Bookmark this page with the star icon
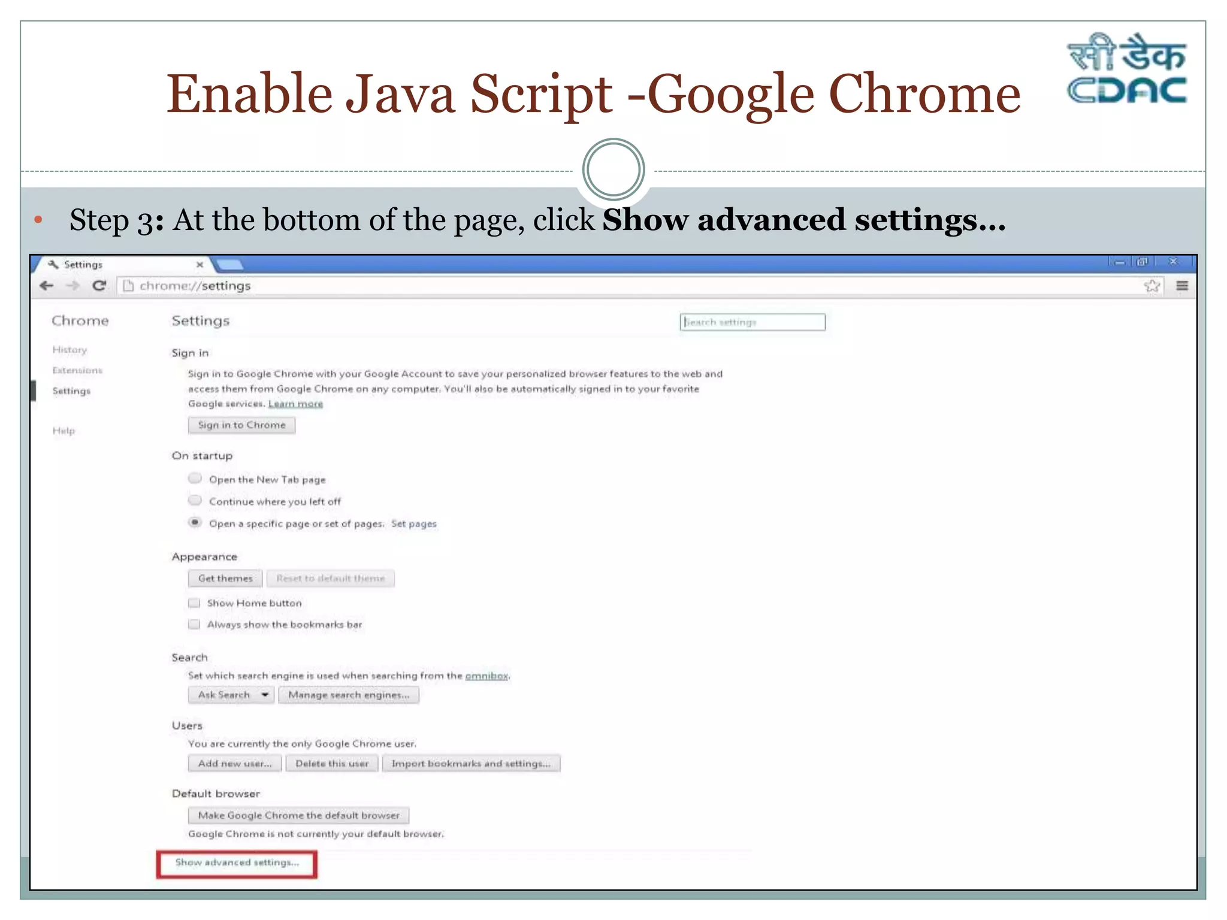The width and height of the screenshot is (1227, 920). tap(1152, 286)
